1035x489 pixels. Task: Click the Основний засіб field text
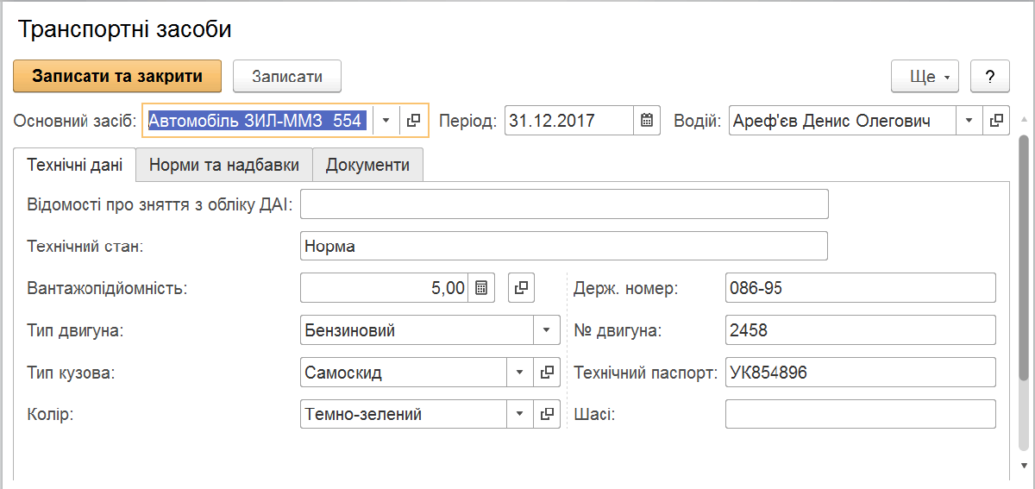click(x=258, y=121)
